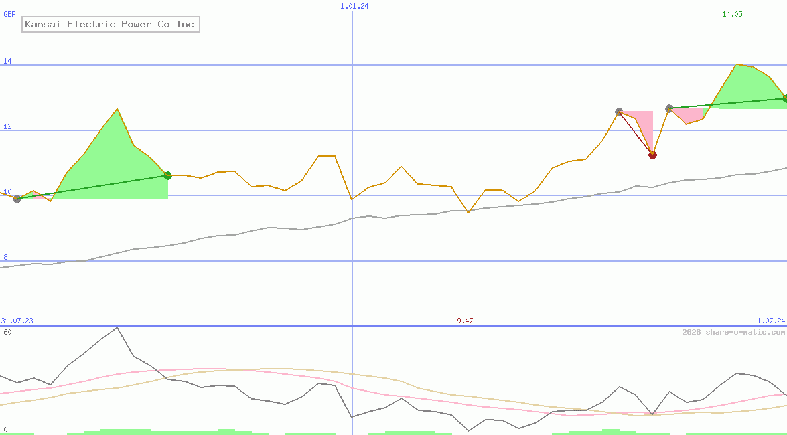Click the GBP currency label
The height and width of the screenshot is (435, 787).
[9, 14]
